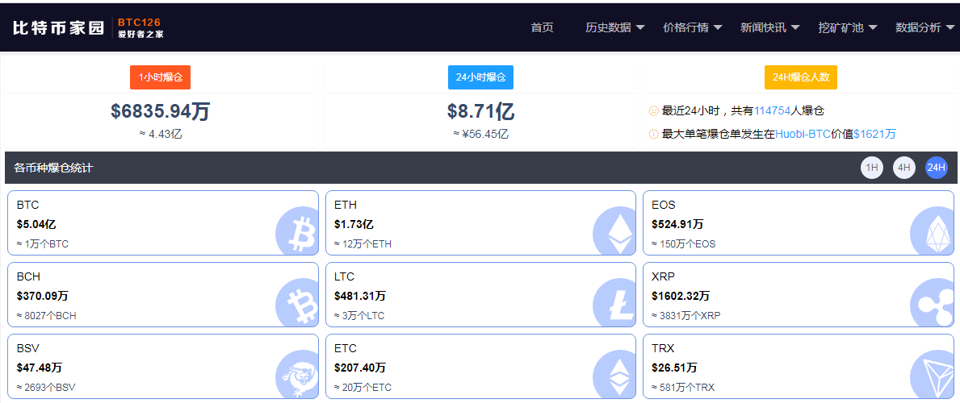Click the Ripple icon in XRP card
960x403 pixels.
point(932,303)
